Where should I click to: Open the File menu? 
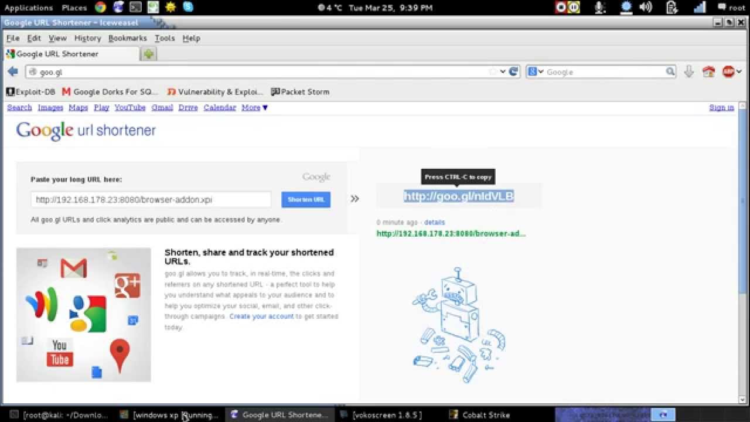[x=13, y=38]
